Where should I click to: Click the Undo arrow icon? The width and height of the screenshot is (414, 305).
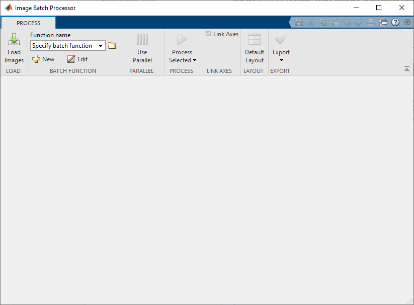[x=347, y=23]
